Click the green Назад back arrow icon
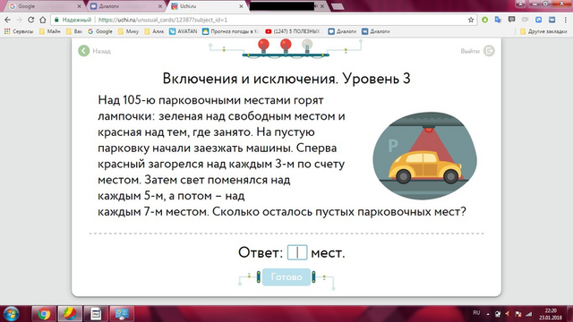 pyautogui.click(x=83, y=51)
